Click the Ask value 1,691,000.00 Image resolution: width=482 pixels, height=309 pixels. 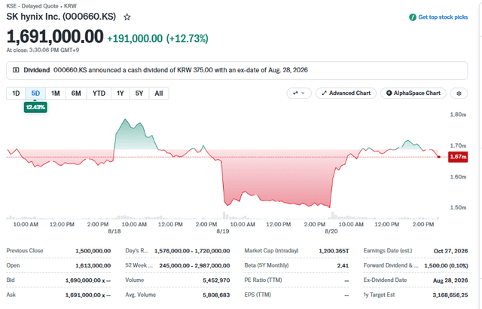88,295
